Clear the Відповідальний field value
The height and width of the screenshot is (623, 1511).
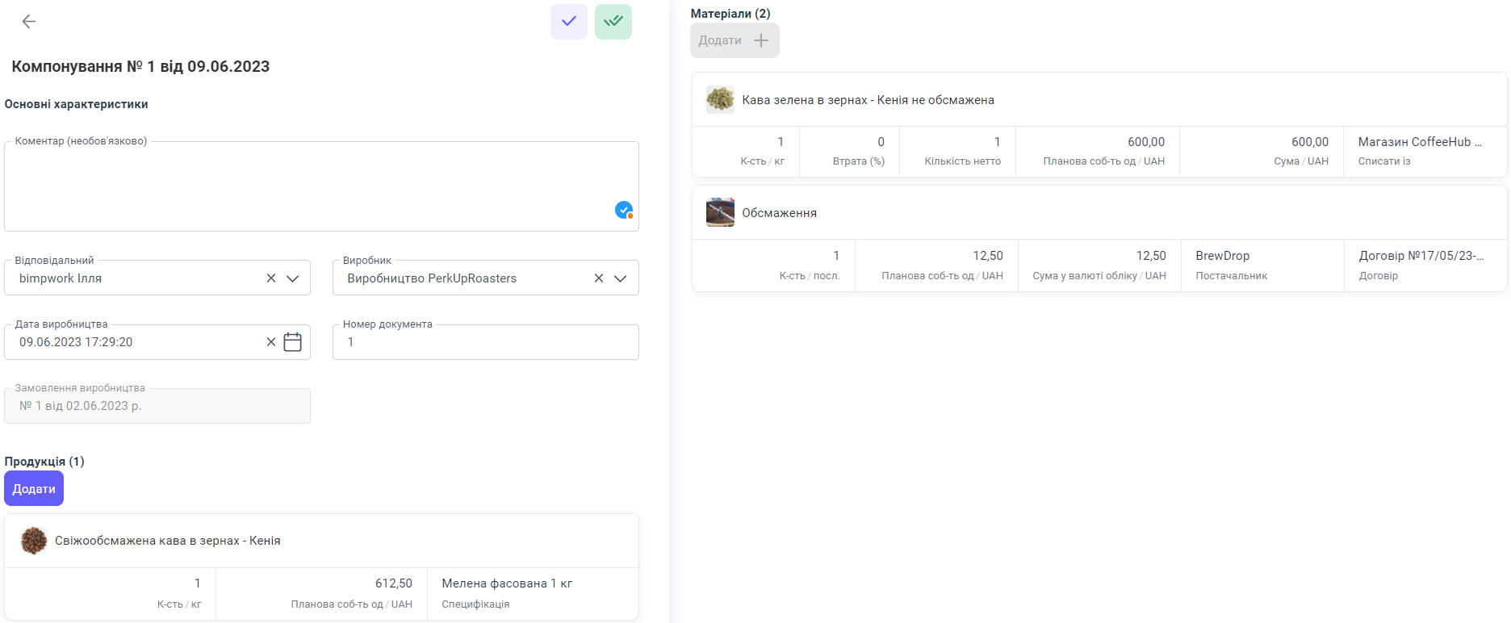point(271,278)
